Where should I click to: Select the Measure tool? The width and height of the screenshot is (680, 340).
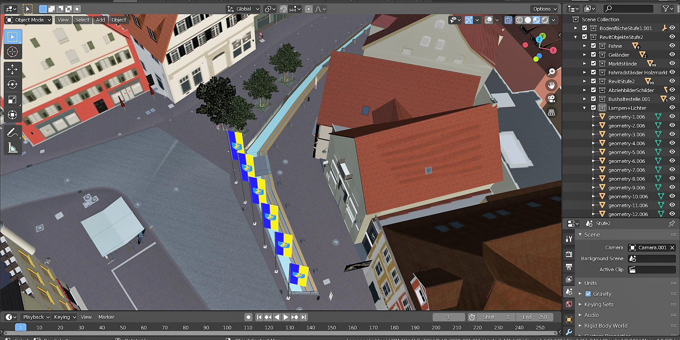[12, 148]
